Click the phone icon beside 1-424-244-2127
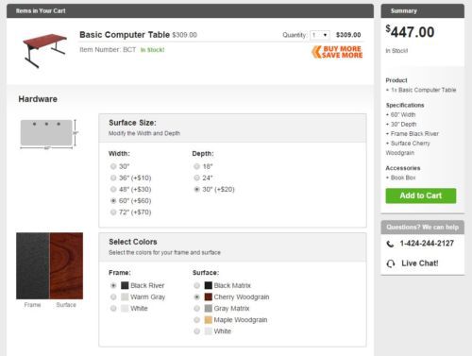The height and width of the screenshot is (356, 472). point(390,244)
